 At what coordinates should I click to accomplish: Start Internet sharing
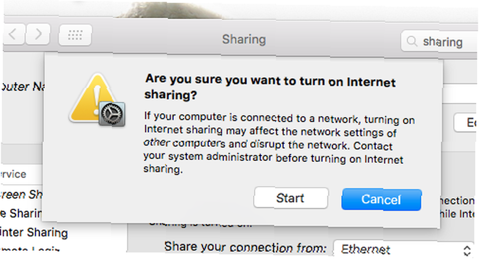(x=291, y=198)
